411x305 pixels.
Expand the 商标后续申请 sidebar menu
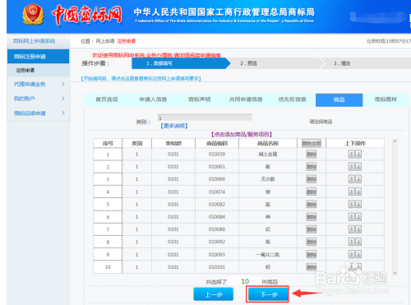click(38, 113)
